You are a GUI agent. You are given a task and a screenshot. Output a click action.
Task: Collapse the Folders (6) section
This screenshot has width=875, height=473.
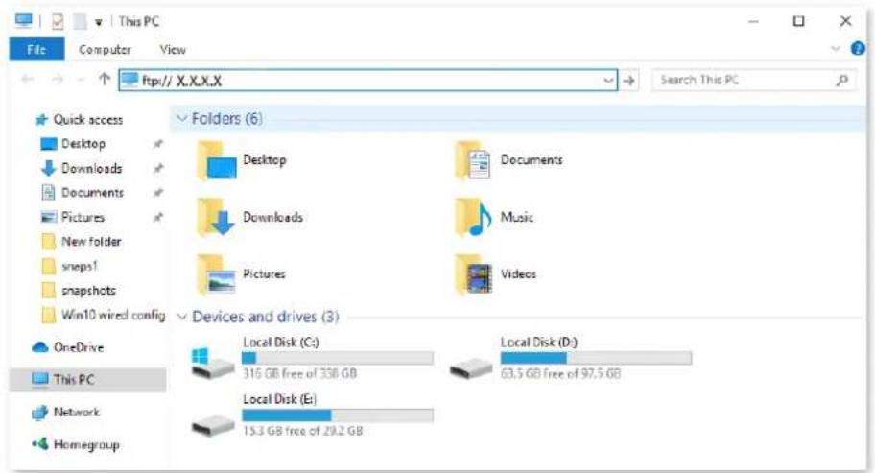tap(181, 118)
